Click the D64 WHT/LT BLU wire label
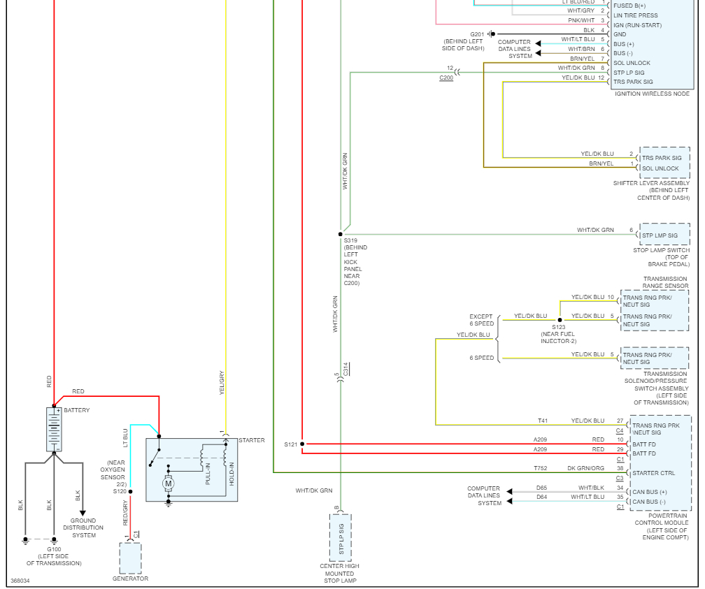Viewport: 705px width, 589px height. 570,497
